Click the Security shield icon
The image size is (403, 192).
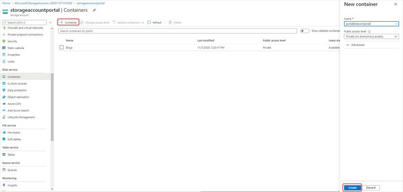click(4, 41)
